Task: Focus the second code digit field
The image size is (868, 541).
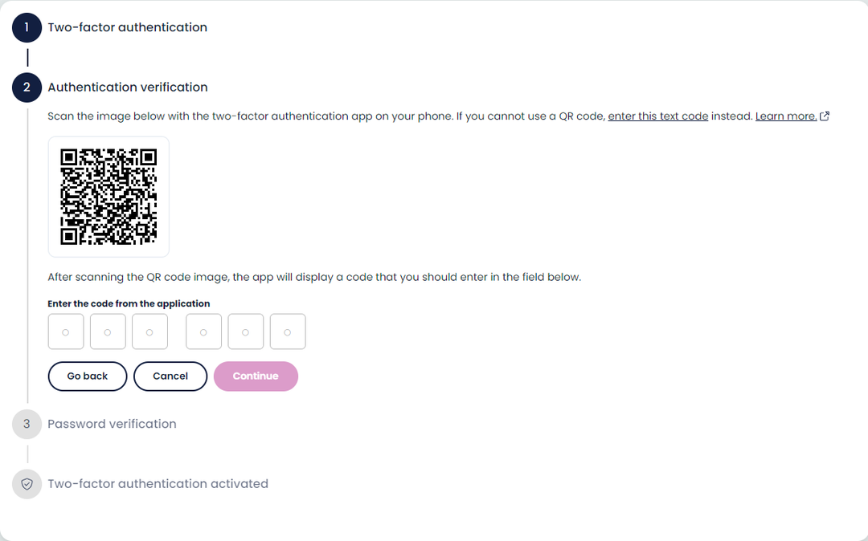Action: [108, 332]
